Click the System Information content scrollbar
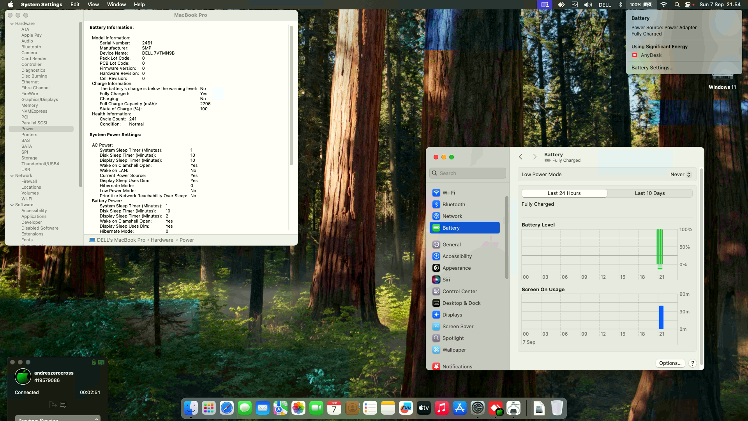Screen dimensions: 748x421 [x=291, y=96]
